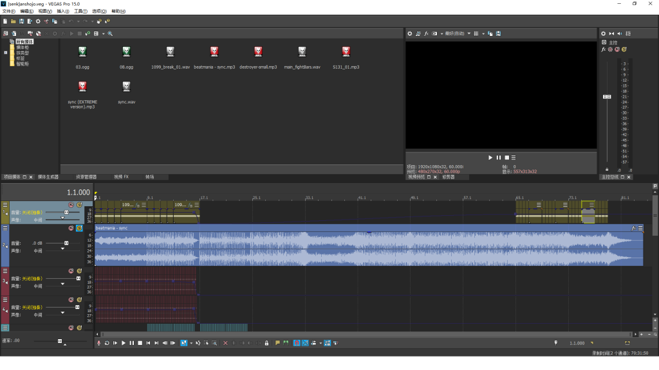Click the record button in timeline transport
Viewport: 659px width, 370px height.
pyautogui.click(x=98, y=343)
